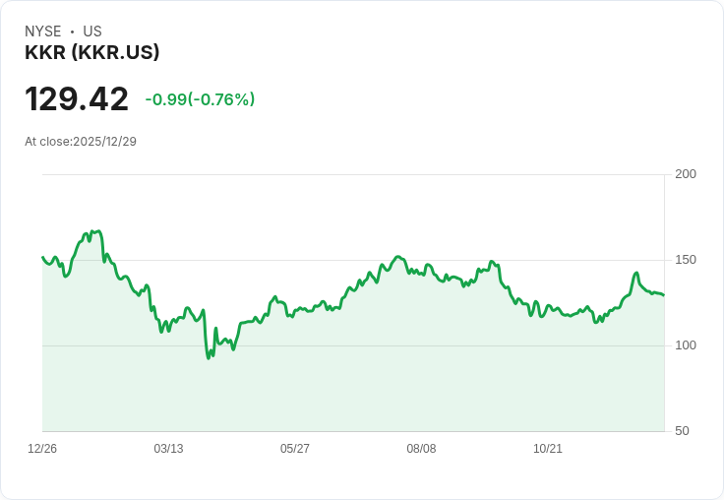Click the 129.42 current price

click(77, 99)
